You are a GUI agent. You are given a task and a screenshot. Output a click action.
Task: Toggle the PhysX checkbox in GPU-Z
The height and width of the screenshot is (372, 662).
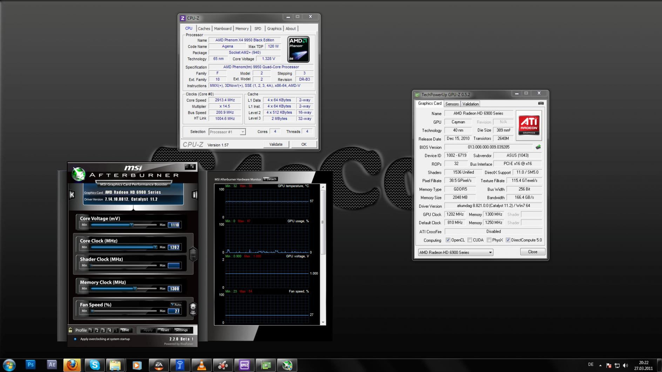coord(489,240)
